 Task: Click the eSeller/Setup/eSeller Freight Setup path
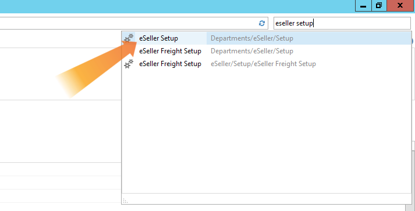tap(263, 64)
